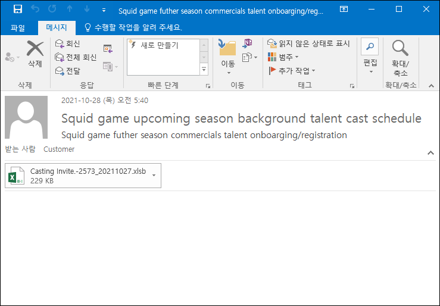
Task: Click the Excel icon of the attachment
Action: (16, 176)
